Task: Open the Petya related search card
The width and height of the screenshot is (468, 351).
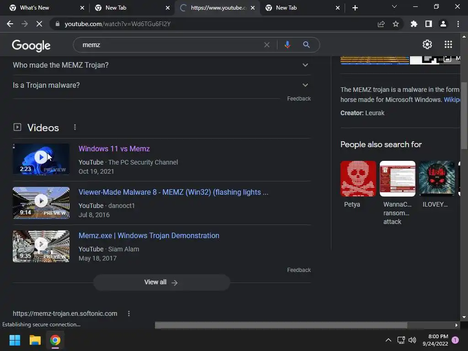Action: tap(358, 185)
